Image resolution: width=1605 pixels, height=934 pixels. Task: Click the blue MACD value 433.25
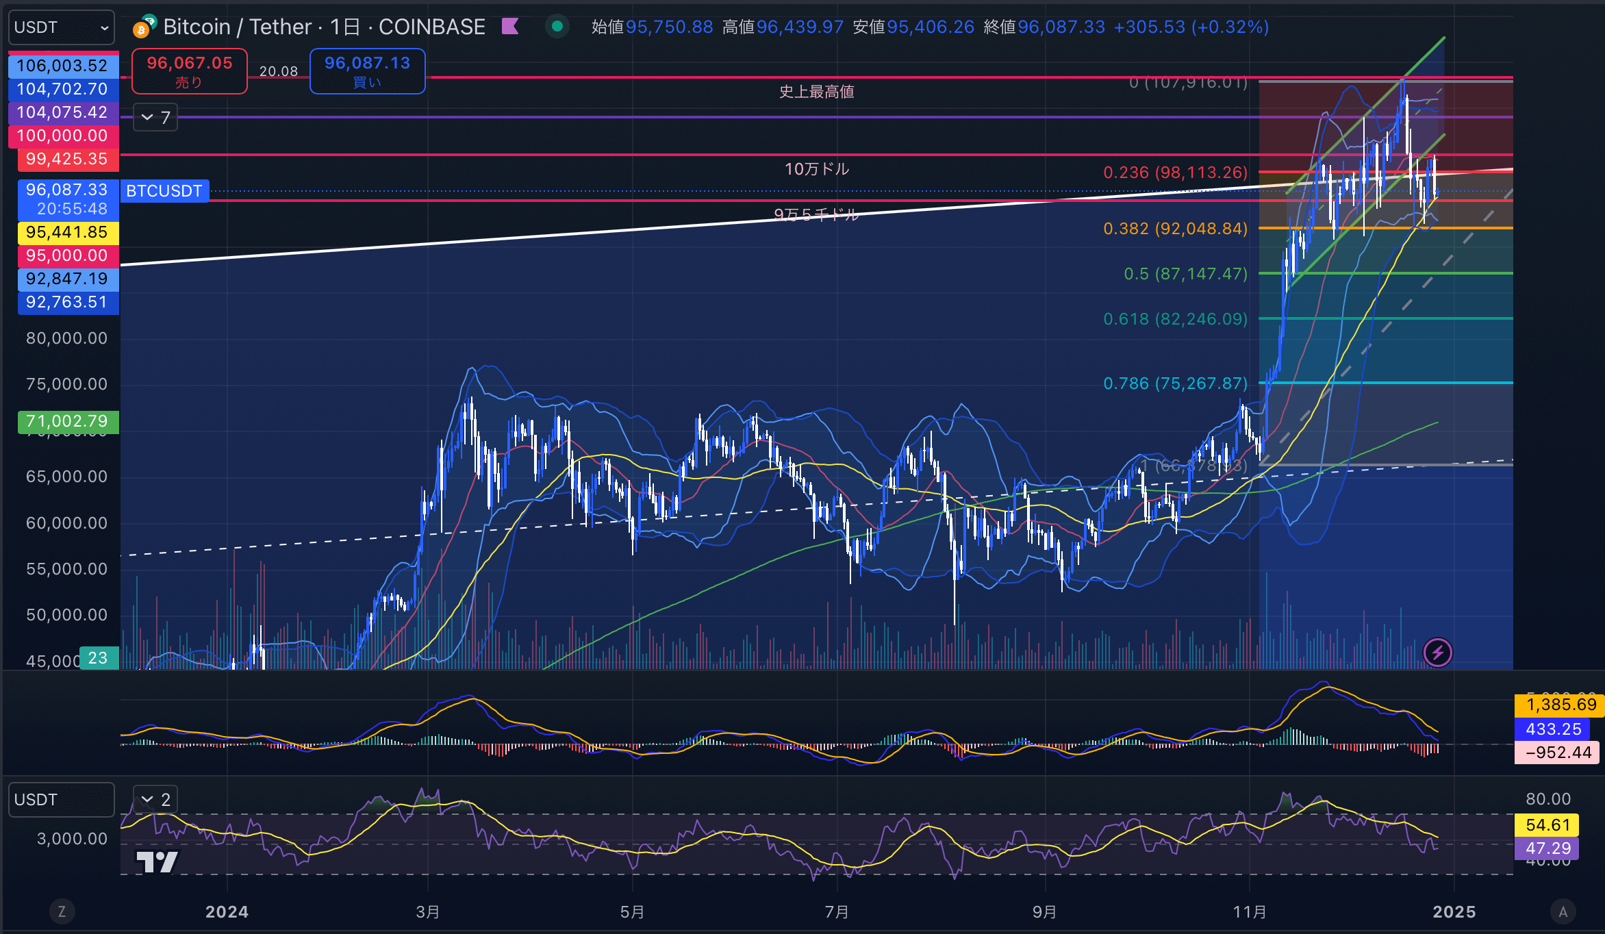[1553, 729]
